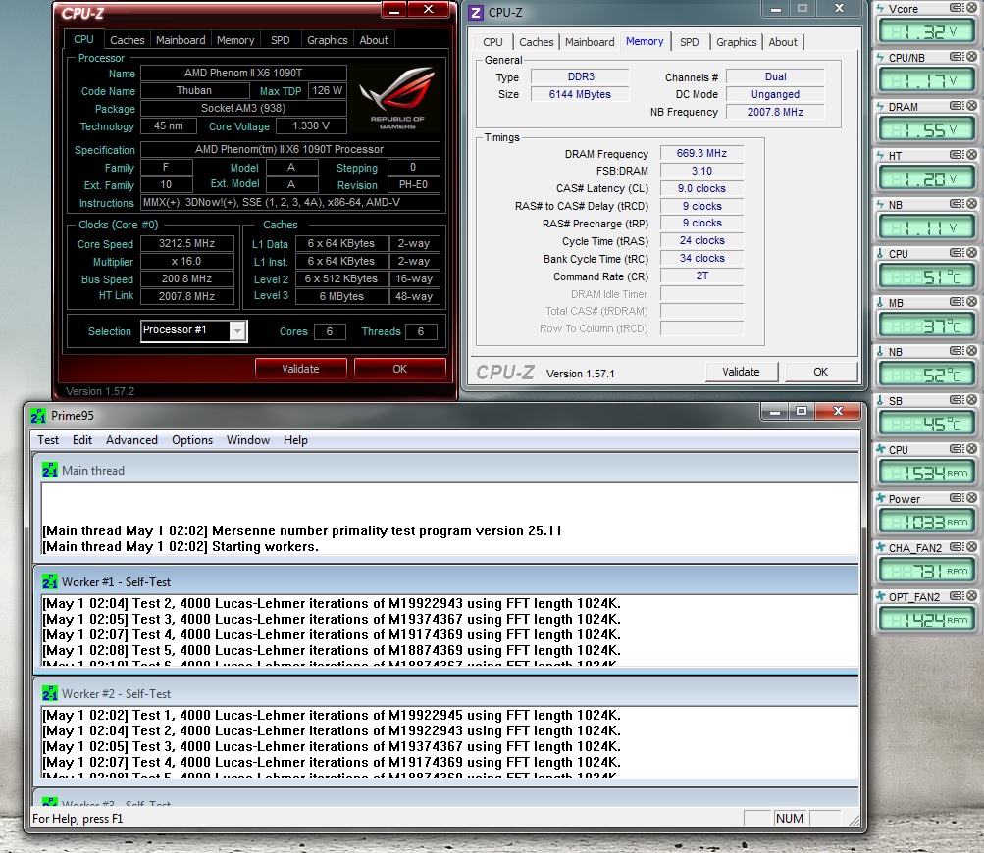Open the Test menu in Prime95

pos(48,440)
